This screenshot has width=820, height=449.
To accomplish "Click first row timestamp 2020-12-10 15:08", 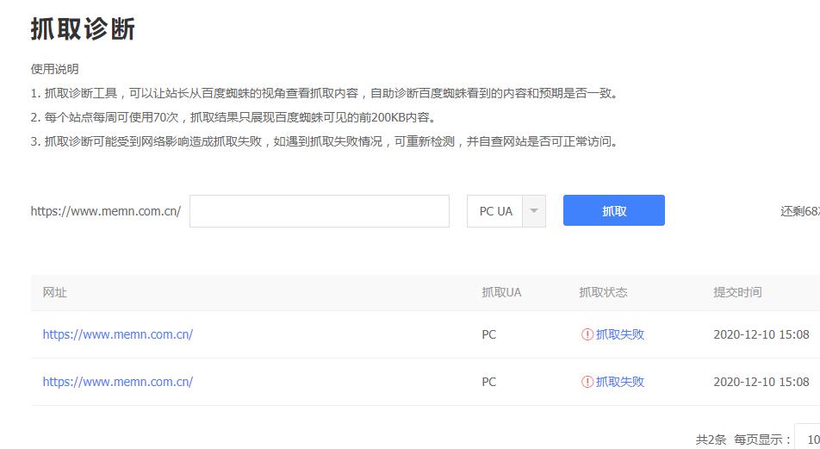I will 761,334.
